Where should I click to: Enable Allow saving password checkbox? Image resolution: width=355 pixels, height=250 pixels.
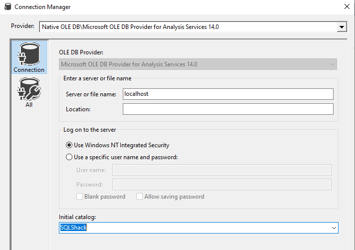[x=139, y=197]
